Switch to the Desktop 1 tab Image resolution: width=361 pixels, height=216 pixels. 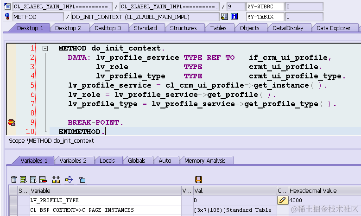point(30,28)
